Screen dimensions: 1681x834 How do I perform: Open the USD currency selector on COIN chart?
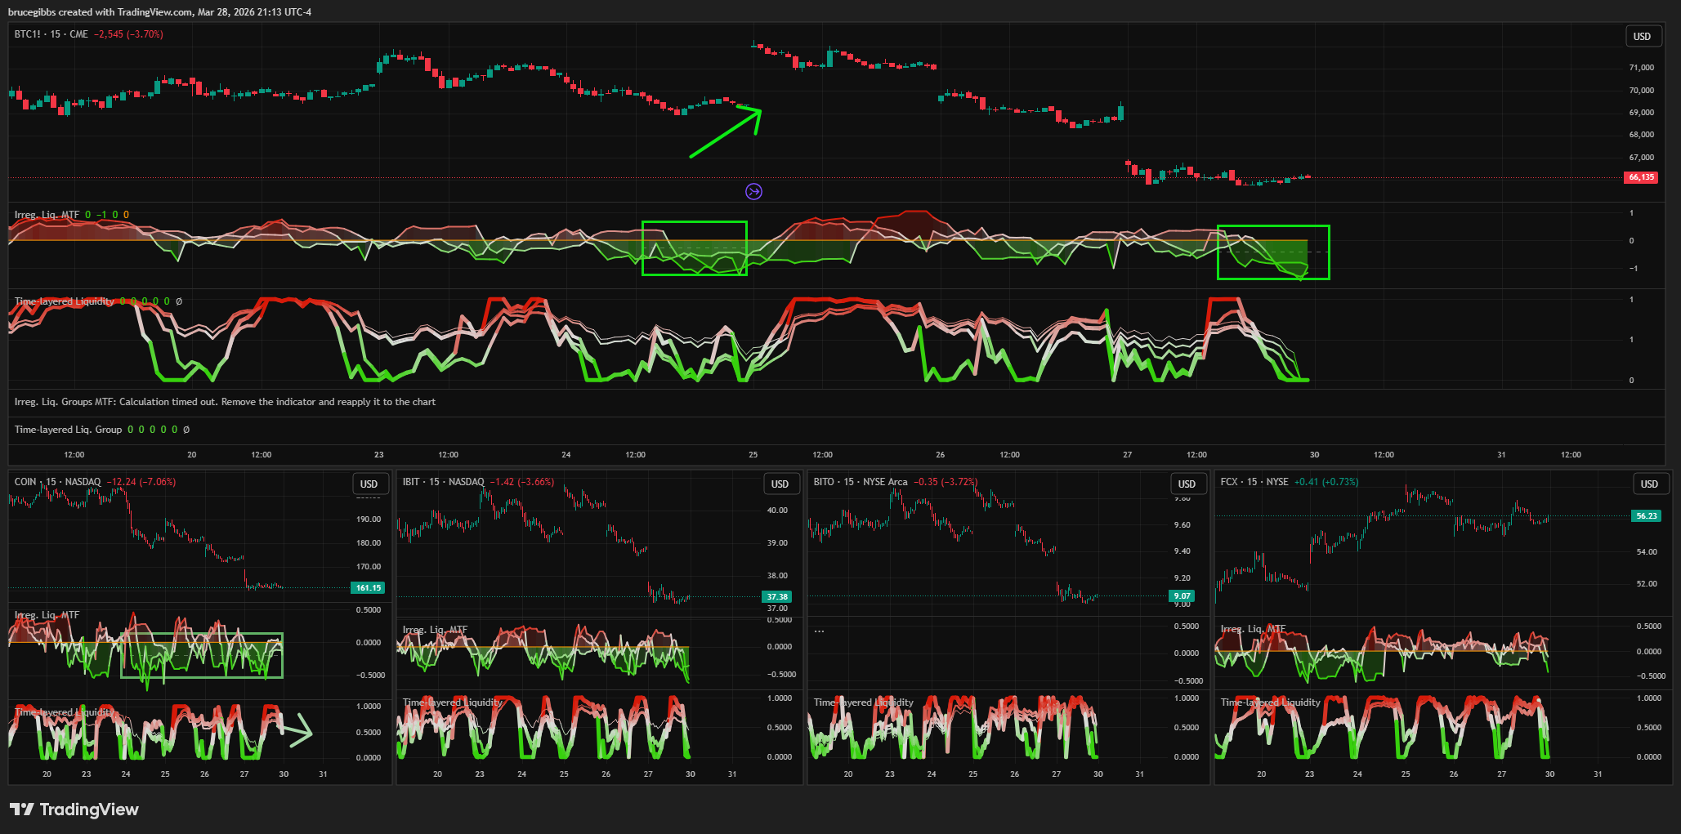(x=369, y=484)
